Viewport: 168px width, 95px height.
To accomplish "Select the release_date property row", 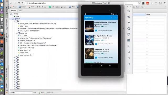I will [x=29, y=31].
